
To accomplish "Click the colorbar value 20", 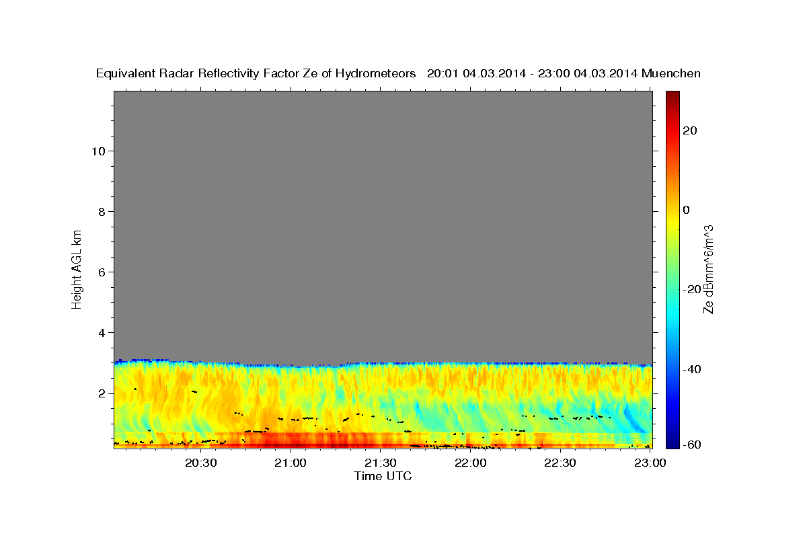I will [690, 130].
